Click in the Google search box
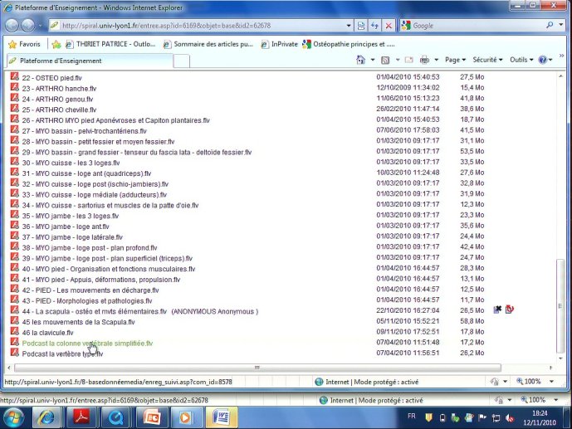The image size is (572, 429). click(x=478, y=26)
